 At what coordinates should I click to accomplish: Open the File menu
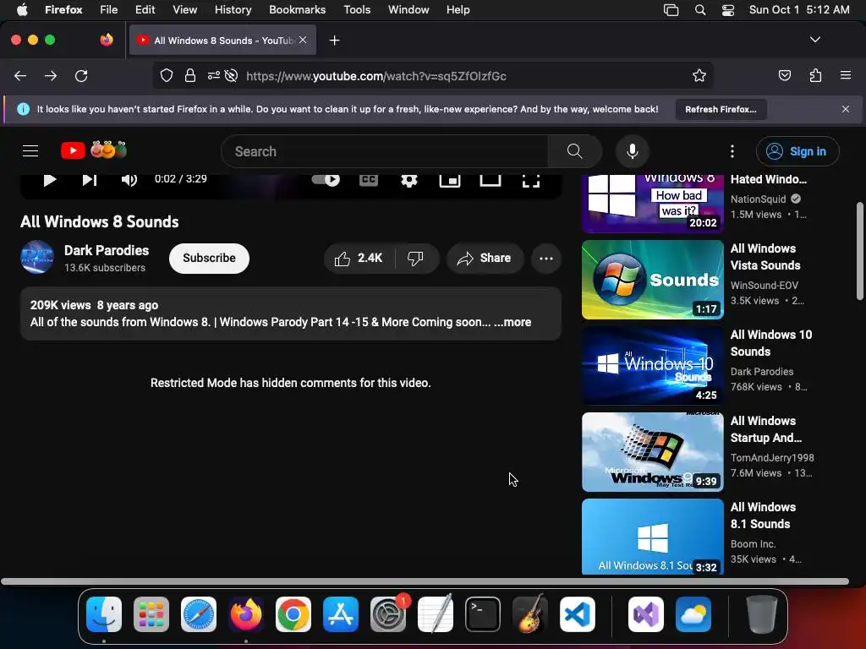(109, 10)
